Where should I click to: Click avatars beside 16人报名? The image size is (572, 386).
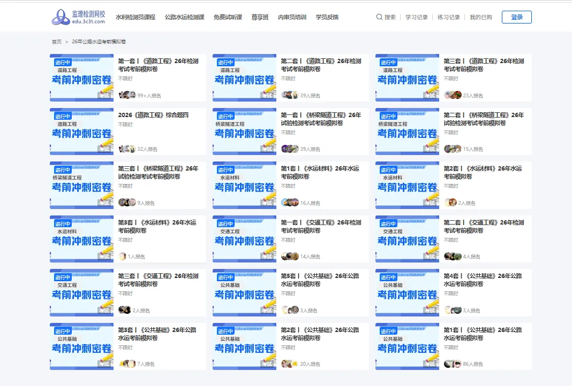[290, 203]
